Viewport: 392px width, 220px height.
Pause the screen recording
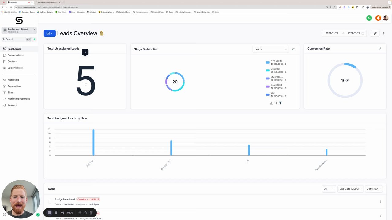tap(56, 213)
